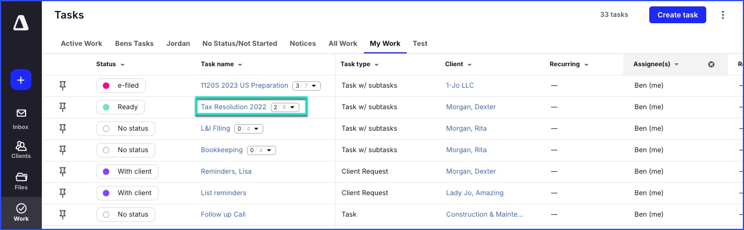Open the L&I Filing task
Image resolution: width=744 pixels, height=230 pixels.
click(215, 128)
